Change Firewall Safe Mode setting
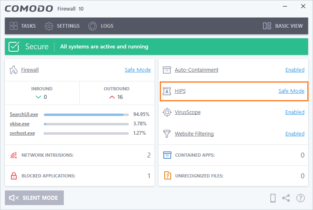The height and width of the screenshot is (210, 313). (x=137, y=70)
